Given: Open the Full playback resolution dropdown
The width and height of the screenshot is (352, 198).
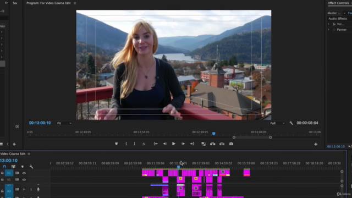Looking at the screenshot, I should tap(277, 123).
